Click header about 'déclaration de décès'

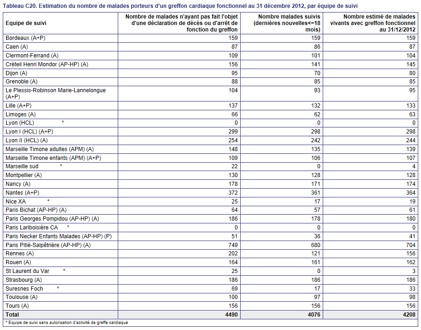click(181, 23)
